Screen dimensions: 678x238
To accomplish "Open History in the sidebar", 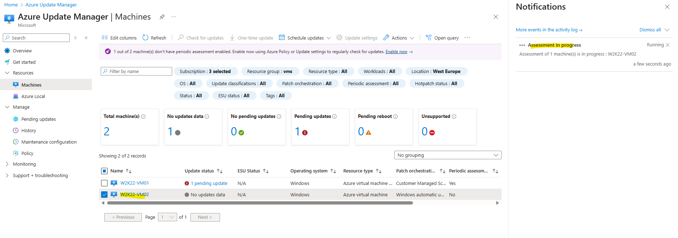I will (x=29, y=130).
